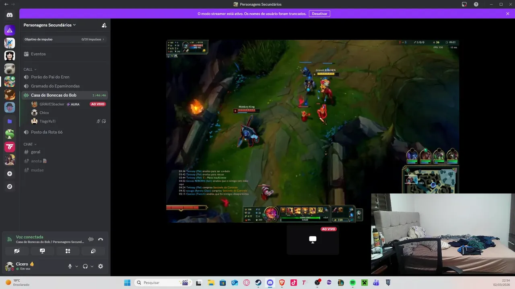Open noise suppression waveform icon
Viewport: 515px width, 289px height.
(91, 239)
